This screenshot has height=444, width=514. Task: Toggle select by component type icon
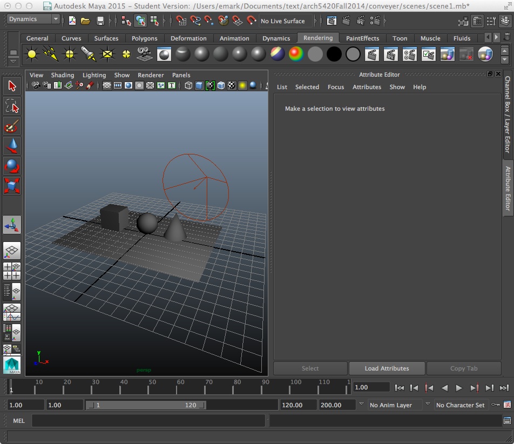(154, 21)
